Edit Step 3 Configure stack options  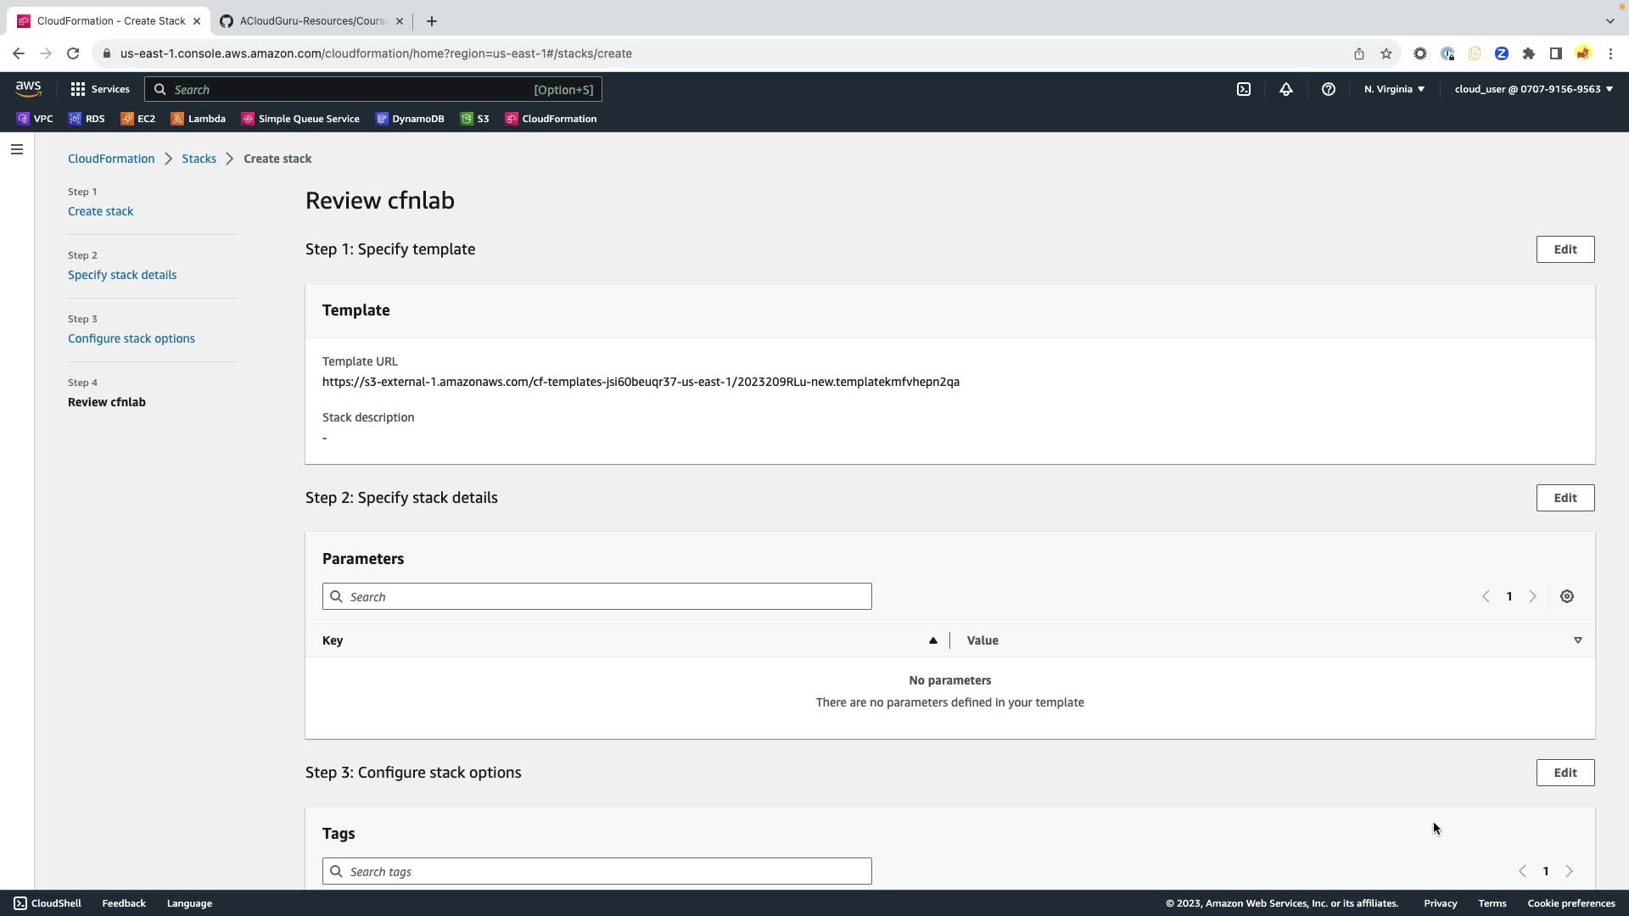pos(1565,773)
